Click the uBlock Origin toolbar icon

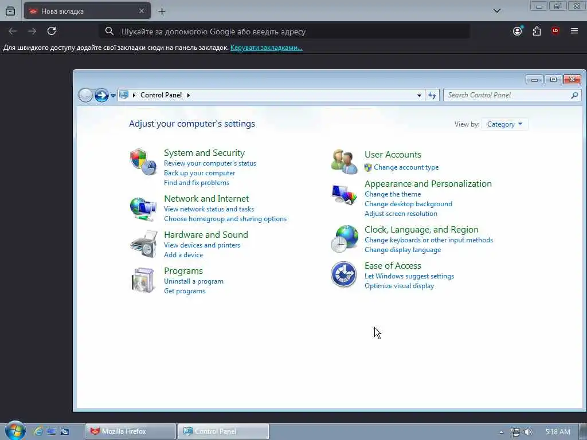pos(555,31)
